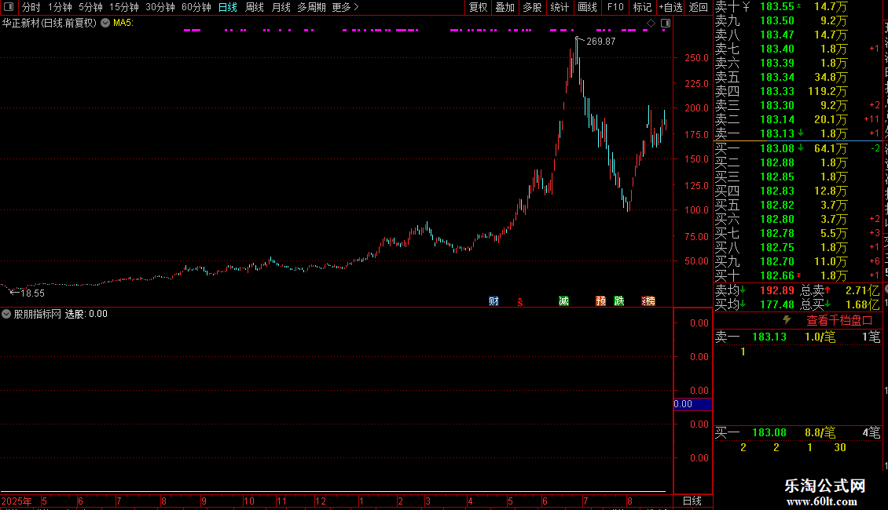Click the red S signal marker
Screen dimensions: 888x510
click(520, 302)
